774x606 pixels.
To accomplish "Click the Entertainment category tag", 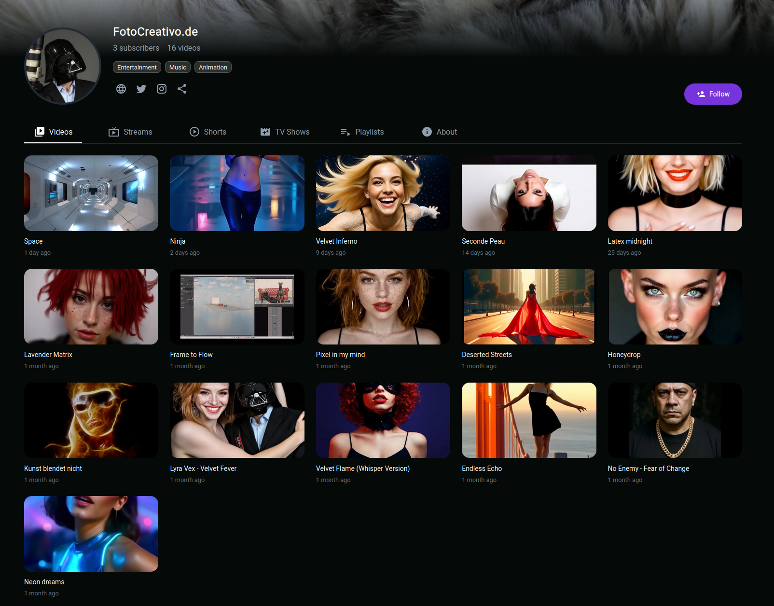I will click(x=137, y=68).
